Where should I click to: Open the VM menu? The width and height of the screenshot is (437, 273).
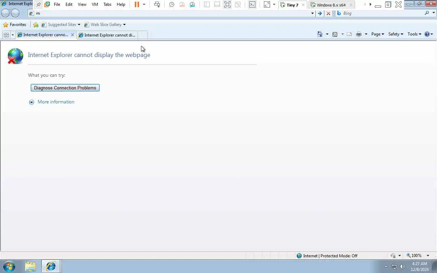click(x=95, y=4)
